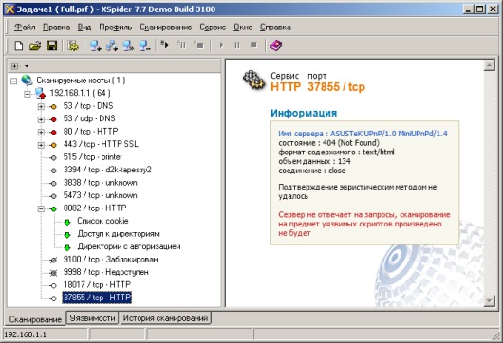Open the Профиль menu
Image resolution: width=503 pixels, height=343 pixels.
click(115, 27)
